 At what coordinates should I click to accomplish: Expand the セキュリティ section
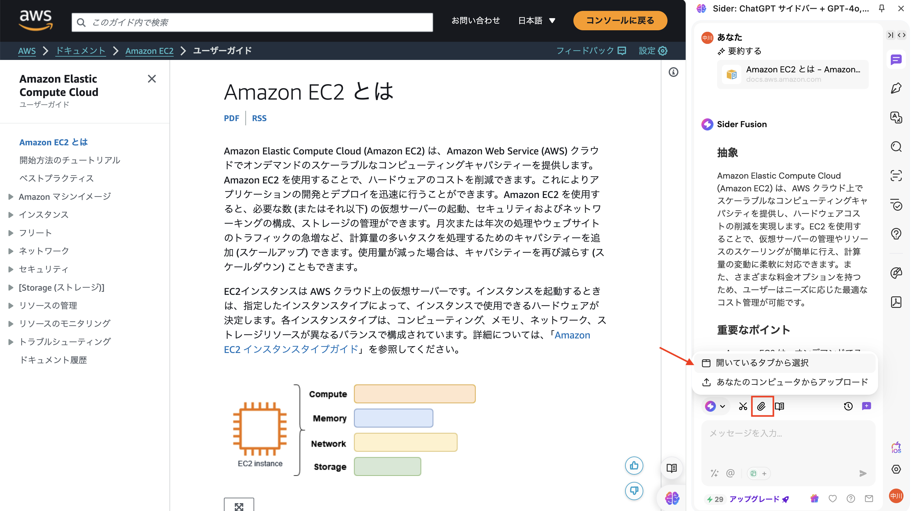(x=11, y=269)
